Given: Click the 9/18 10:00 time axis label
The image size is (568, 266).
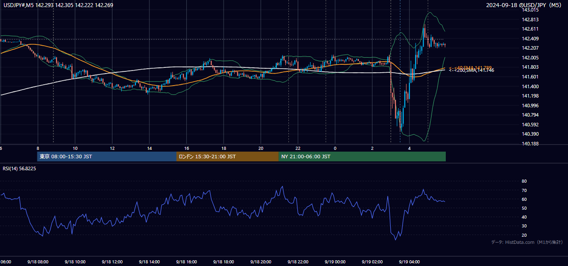Looking at the screenshot, I should [x=75, y=262].
